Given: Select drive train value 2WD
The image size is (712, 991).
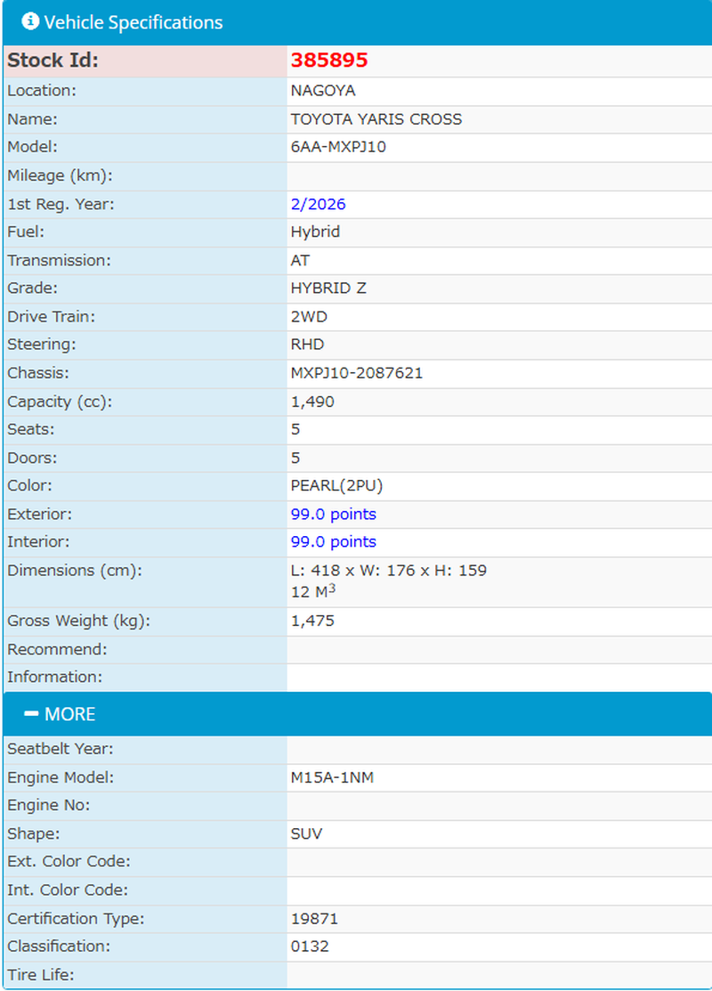Looking at the screenshot, I should [309, 317].
